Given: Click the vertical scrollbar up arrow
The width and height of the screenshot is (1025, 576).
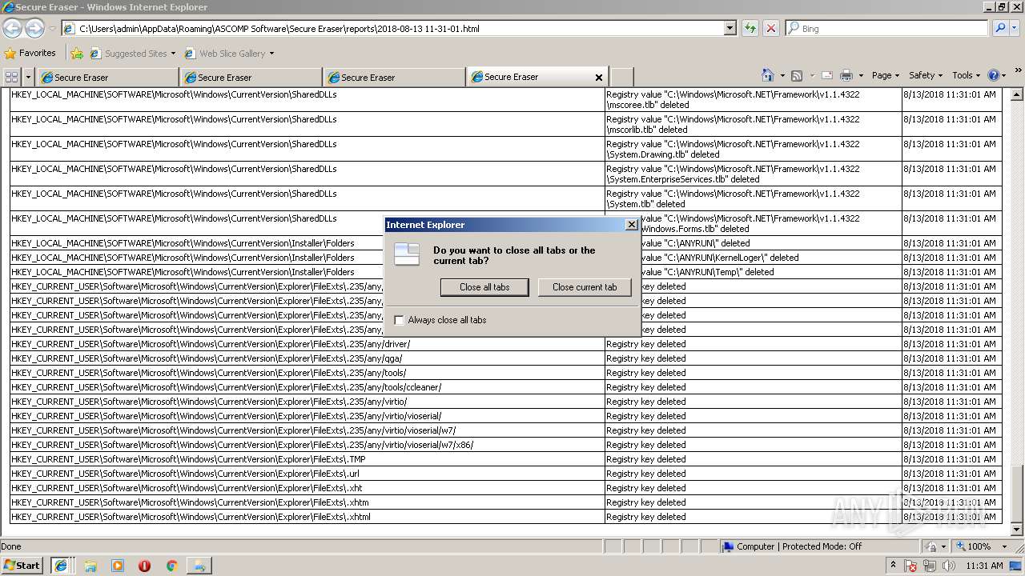Looking at the screenshot, I should (x=1018, y=94).
